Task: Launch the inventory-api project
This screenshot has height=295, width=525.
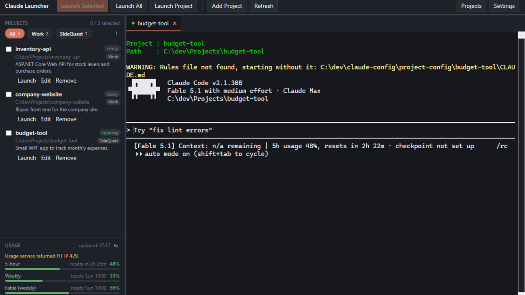Action: point(27,81)
